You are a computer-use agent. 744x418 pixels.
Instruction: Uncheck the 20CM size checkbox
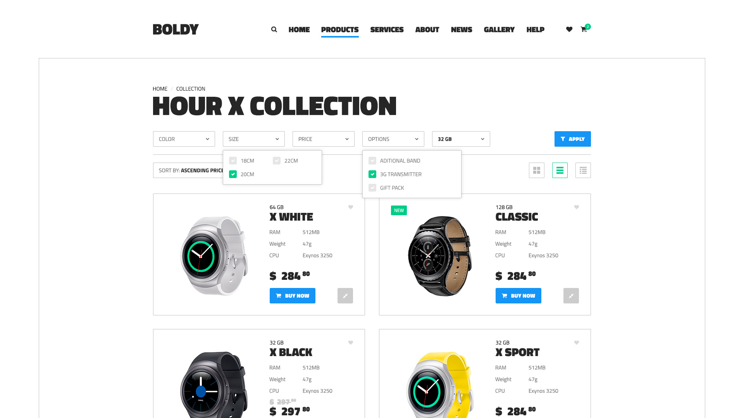tap(233, 174)
